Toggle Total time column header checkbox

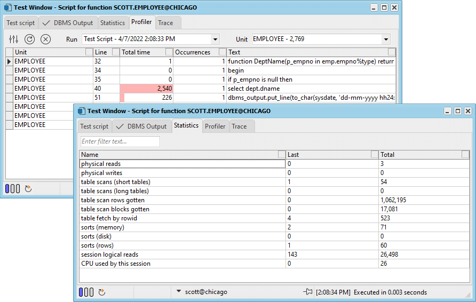pyautogui.click(x=169, y=52)
